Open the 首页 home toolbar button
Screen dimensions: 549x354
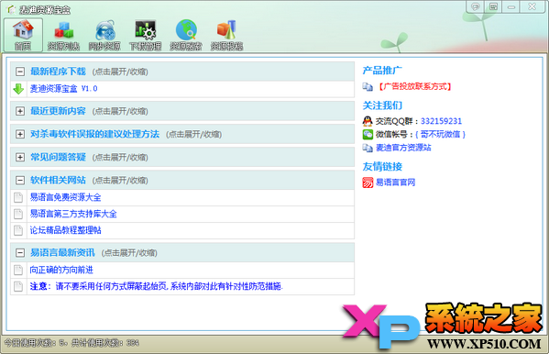point(23,35)
